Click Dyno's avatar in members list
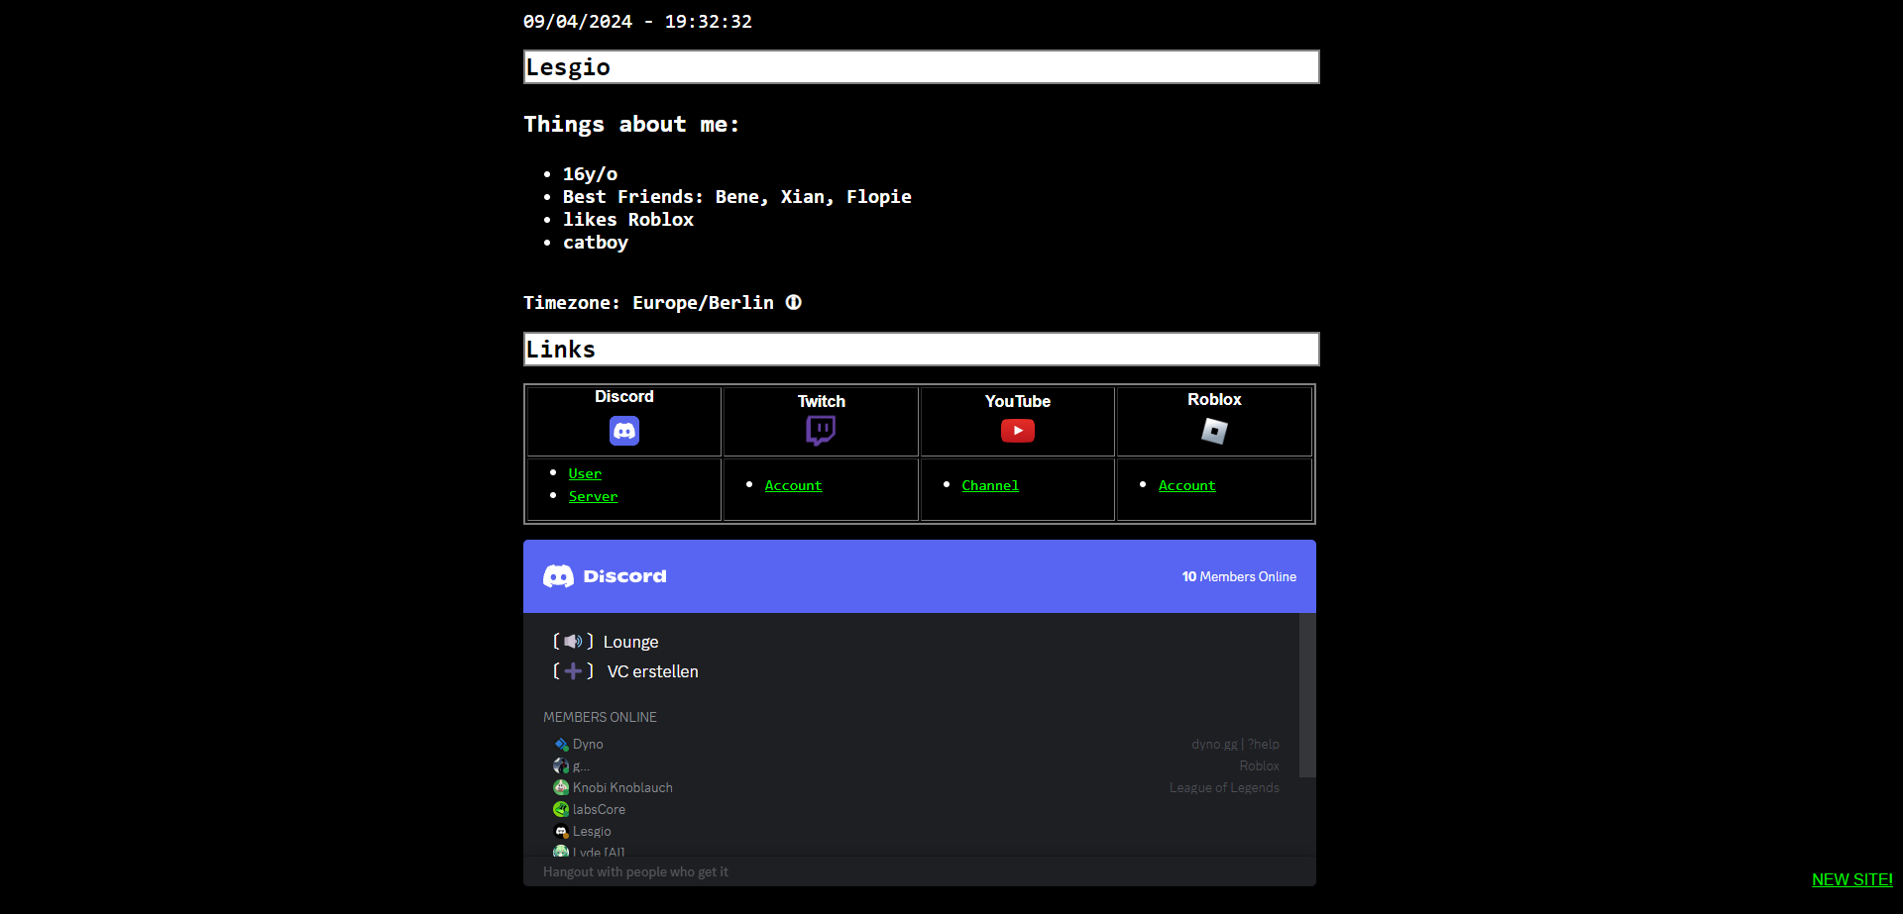The height and width of the screenshot is (914, 1903). click(561, 745)
